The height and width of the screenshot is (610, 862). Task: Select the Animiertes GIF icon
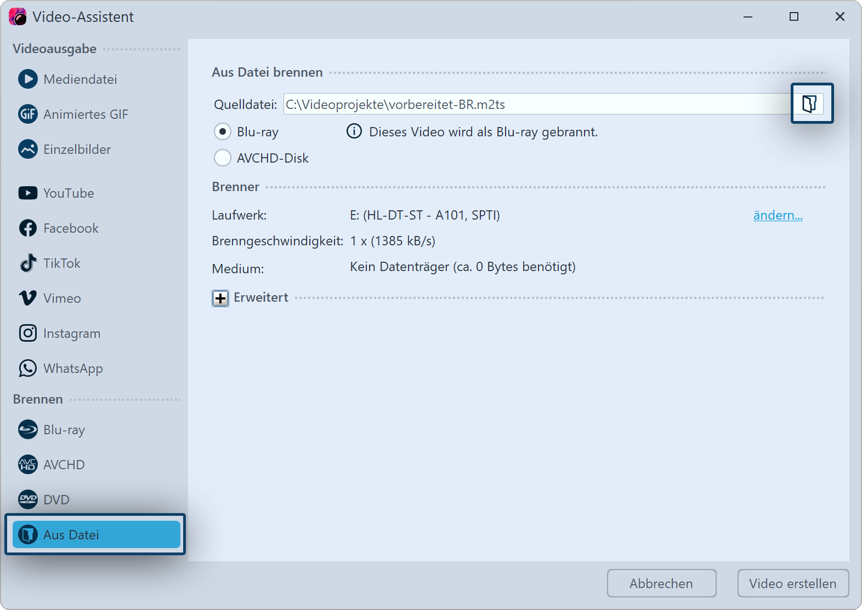[x=28, y=114]
